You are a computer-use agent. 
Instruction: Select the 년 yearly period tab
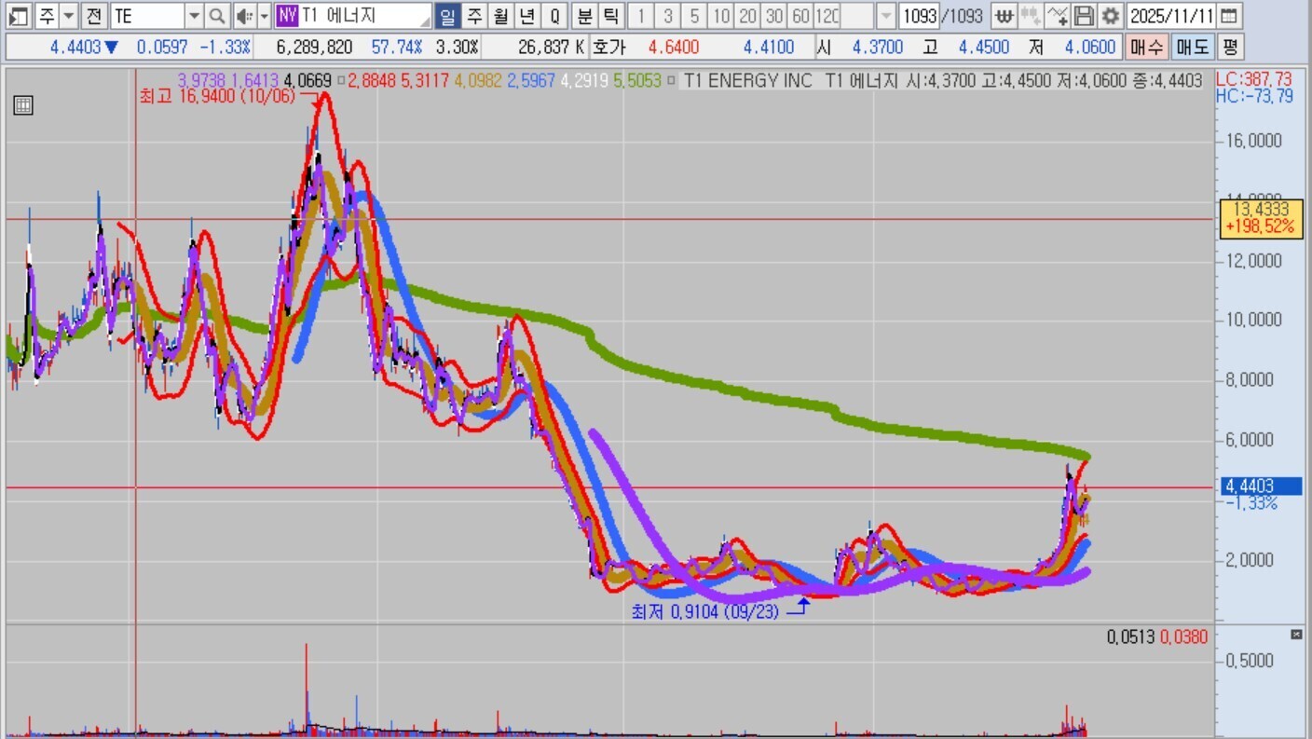tap(527, 16)
